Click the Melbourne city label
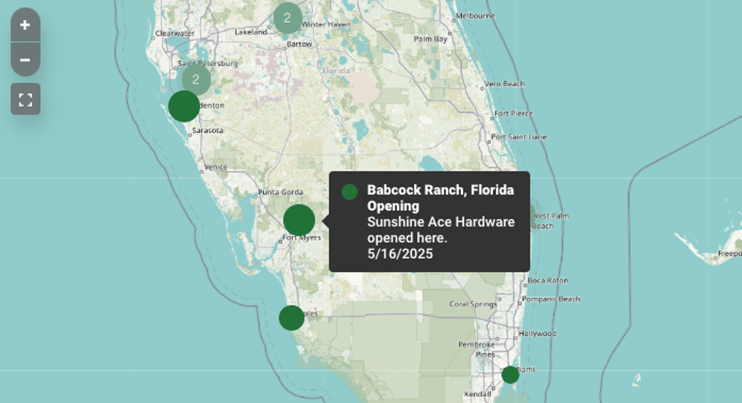 click(476, 15)
